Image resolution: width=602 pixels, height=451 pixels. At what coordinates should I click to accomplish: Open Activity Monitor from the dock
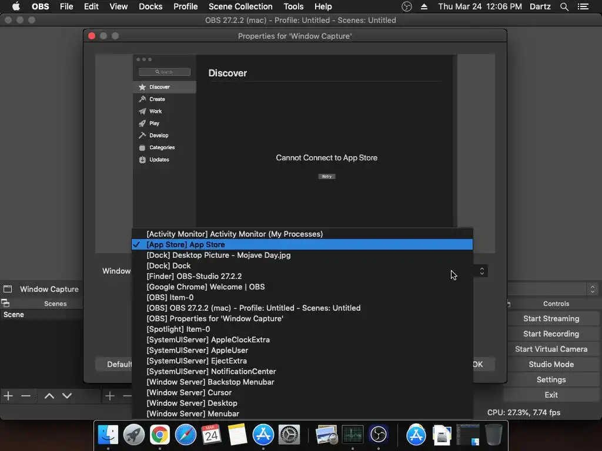pyautogui.click(x=353, y=435)
